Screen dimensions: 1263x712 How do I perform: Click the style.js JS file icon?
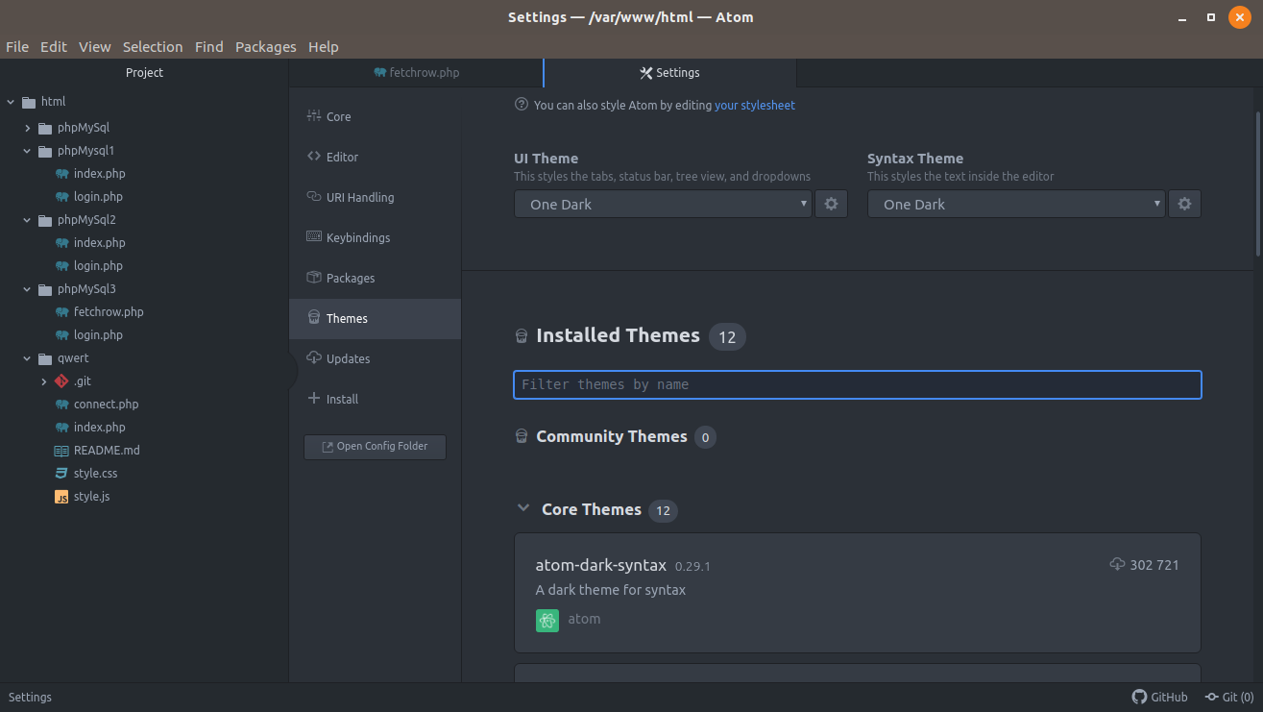61,497
